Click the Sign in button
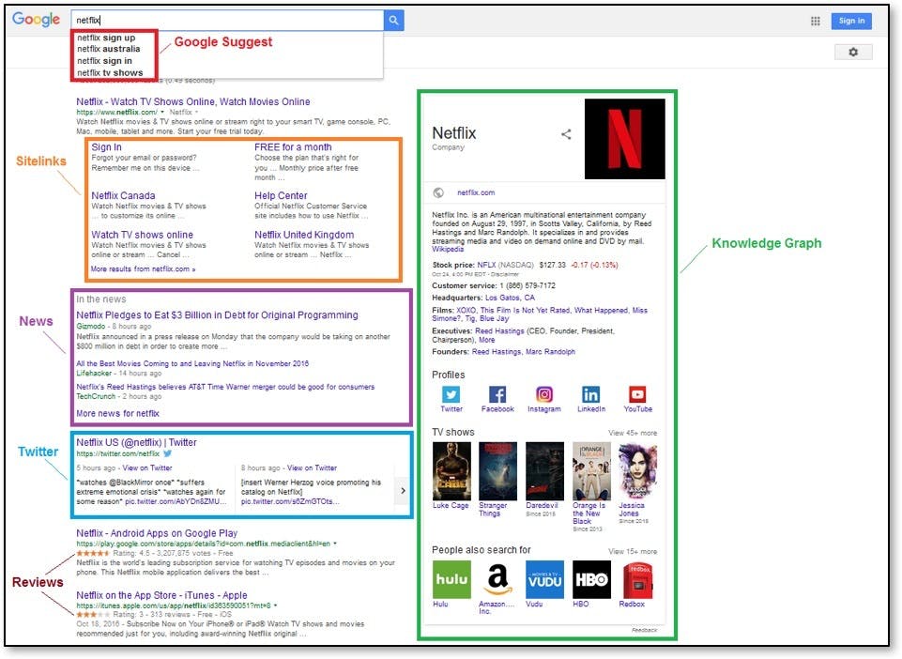The width and height of the screenshot is (902, 659). [x=851, y=21]
